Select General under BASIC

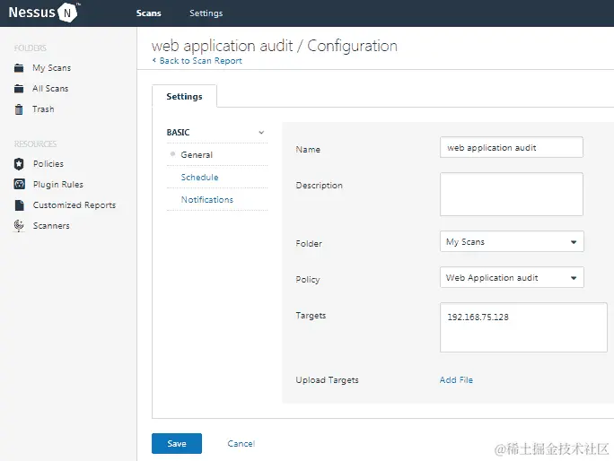pyautogui.click(x=197, y=154)
